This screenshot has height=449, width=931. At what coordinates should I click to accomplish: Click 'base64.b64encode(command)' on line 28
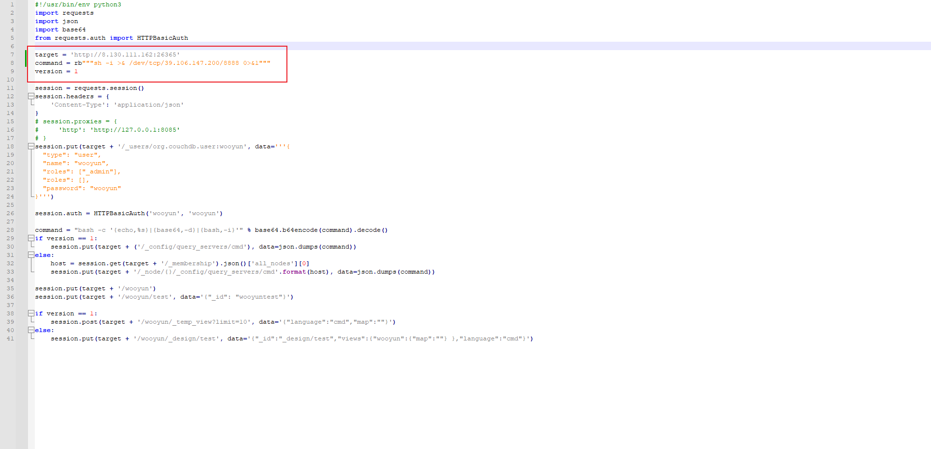pos(304,230)
